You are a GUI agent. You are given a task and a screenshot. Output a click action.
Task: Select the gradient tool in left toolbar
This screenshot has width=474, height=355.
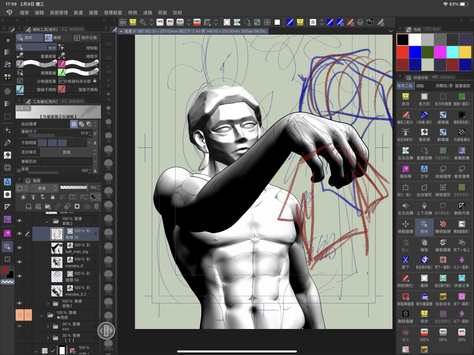click(x=7, y=219)
